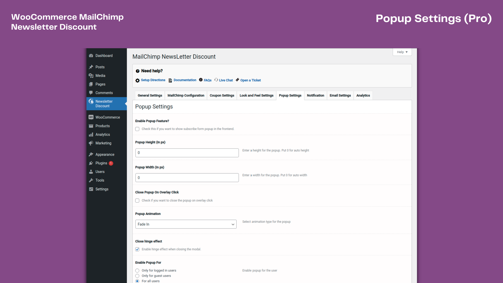Start a Live Chat link

click(x=226, y=80)
